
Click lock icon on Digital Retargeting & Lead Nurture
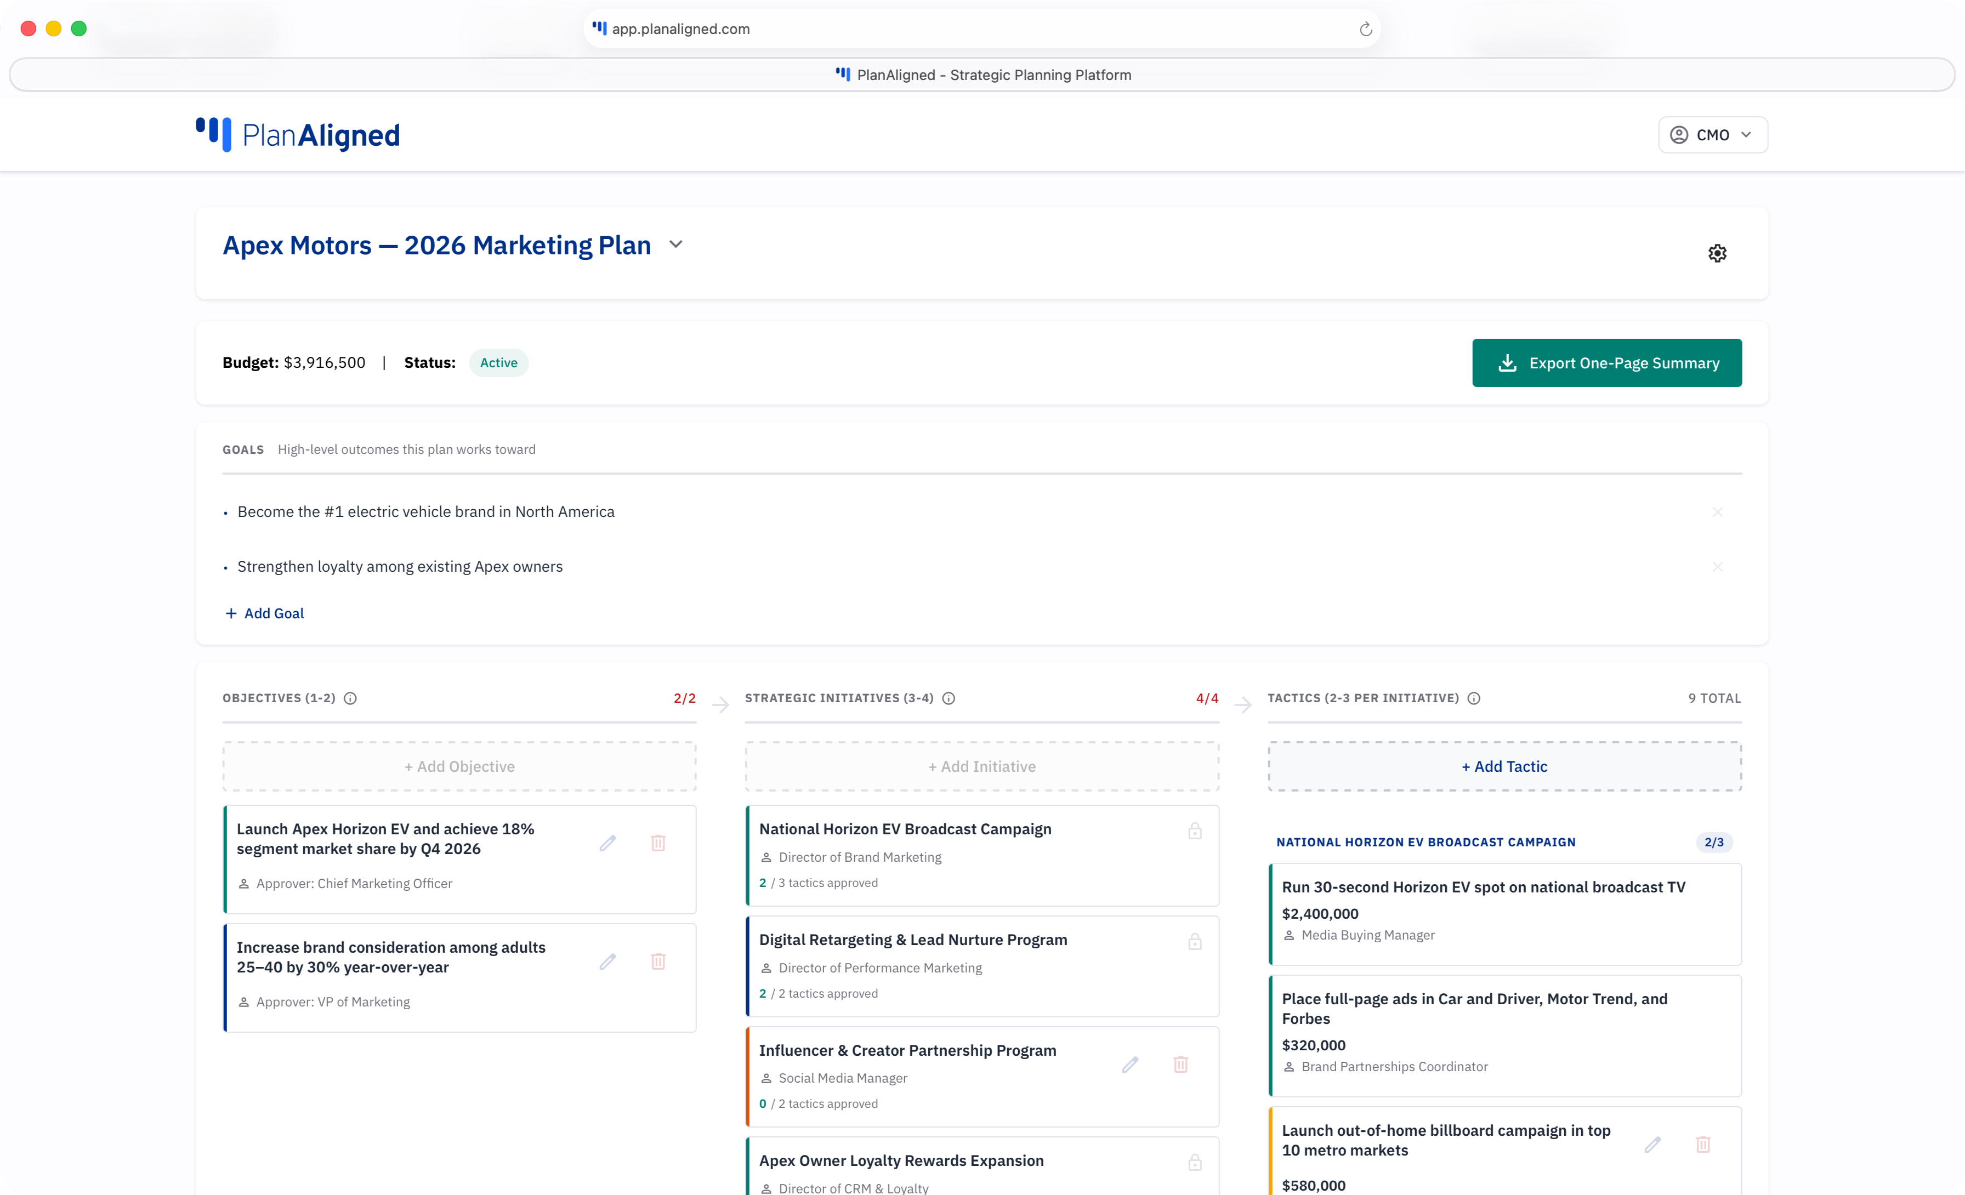[x=1195, y=942]
